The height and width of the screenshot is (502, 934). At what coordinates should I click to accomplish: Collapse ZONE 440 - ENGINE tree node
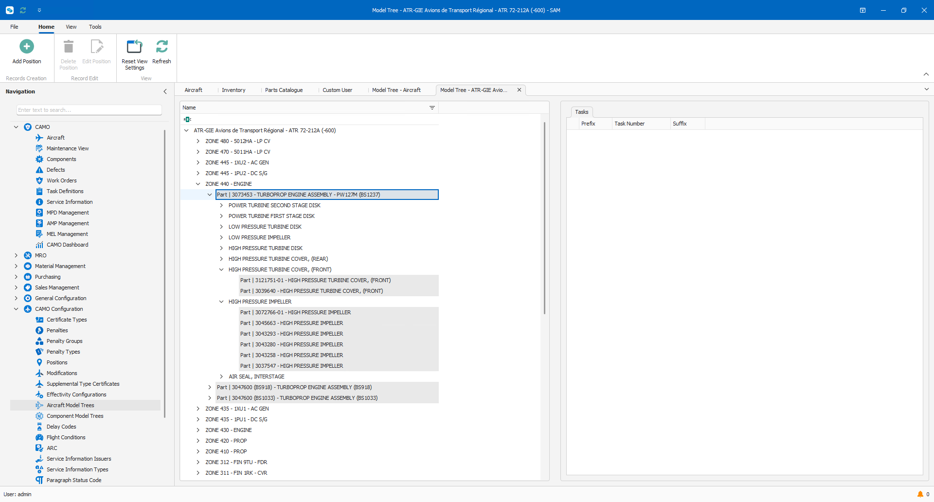[198, 184]
